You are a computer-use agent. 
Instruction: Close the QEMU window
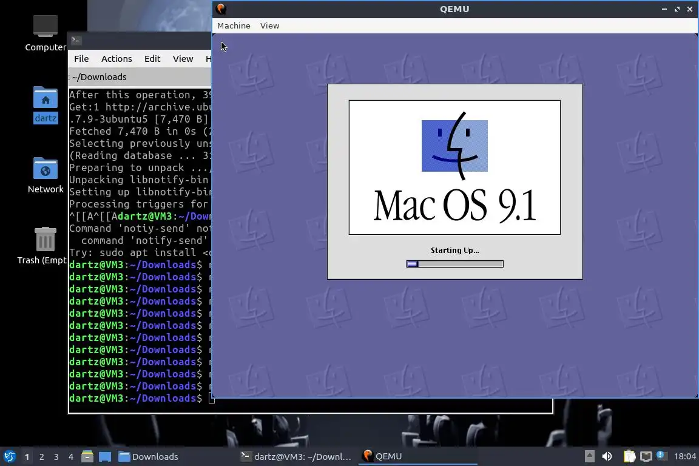(x=690, y=9)
